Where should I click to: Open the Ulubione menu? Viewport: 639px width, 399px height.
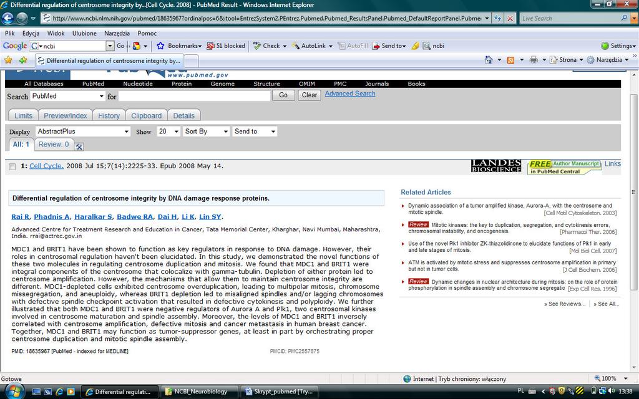[x=84, y=34]
